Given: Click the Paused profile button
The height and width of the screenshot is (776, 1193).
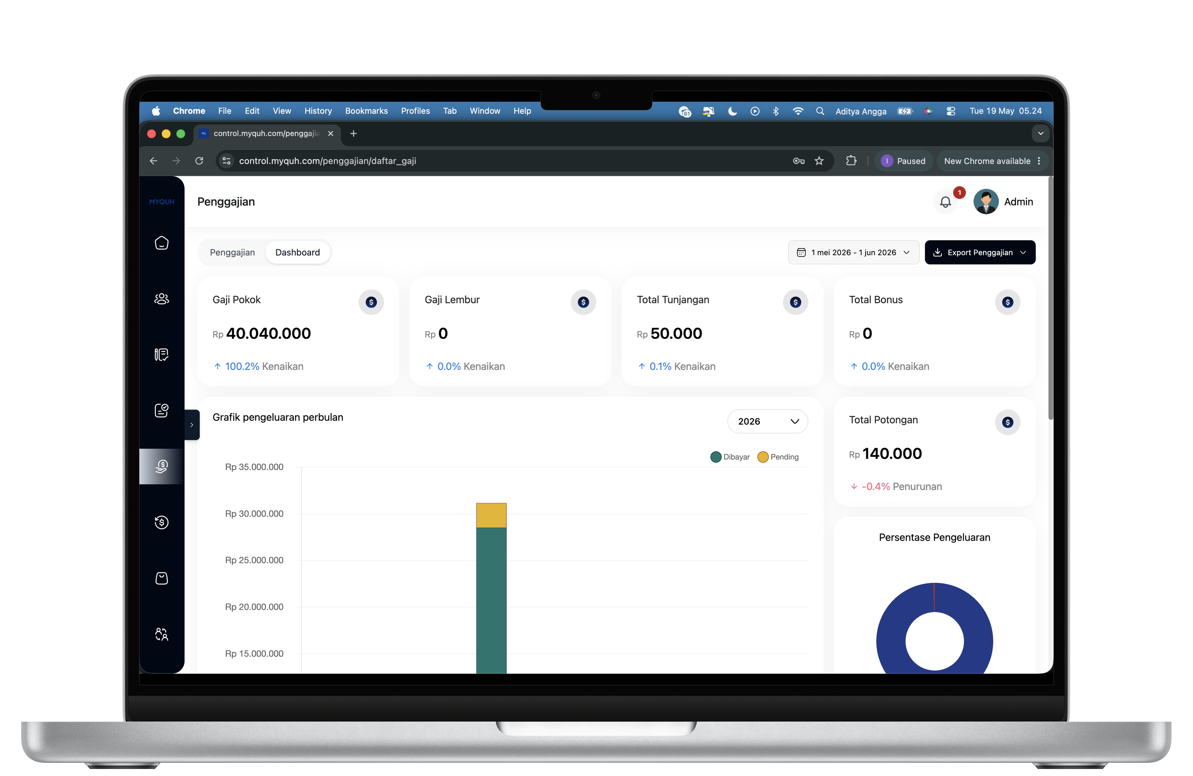Looking at the screenshot, I should click(903, 161).
